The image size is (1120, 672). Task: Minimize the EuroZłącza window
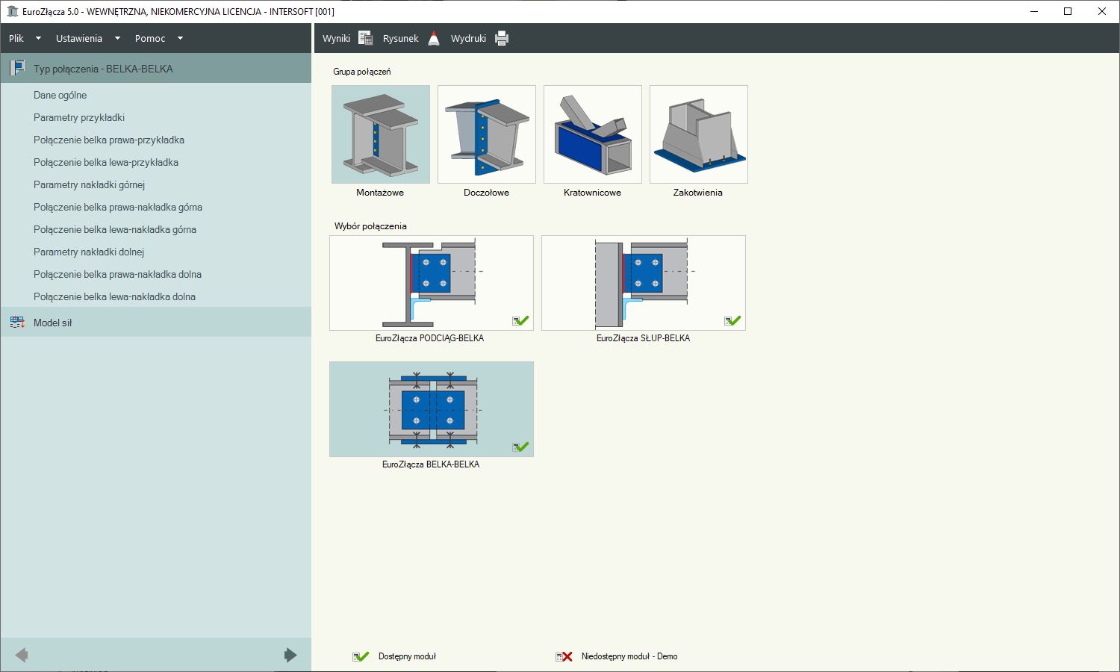click(x=1034, y=11)
